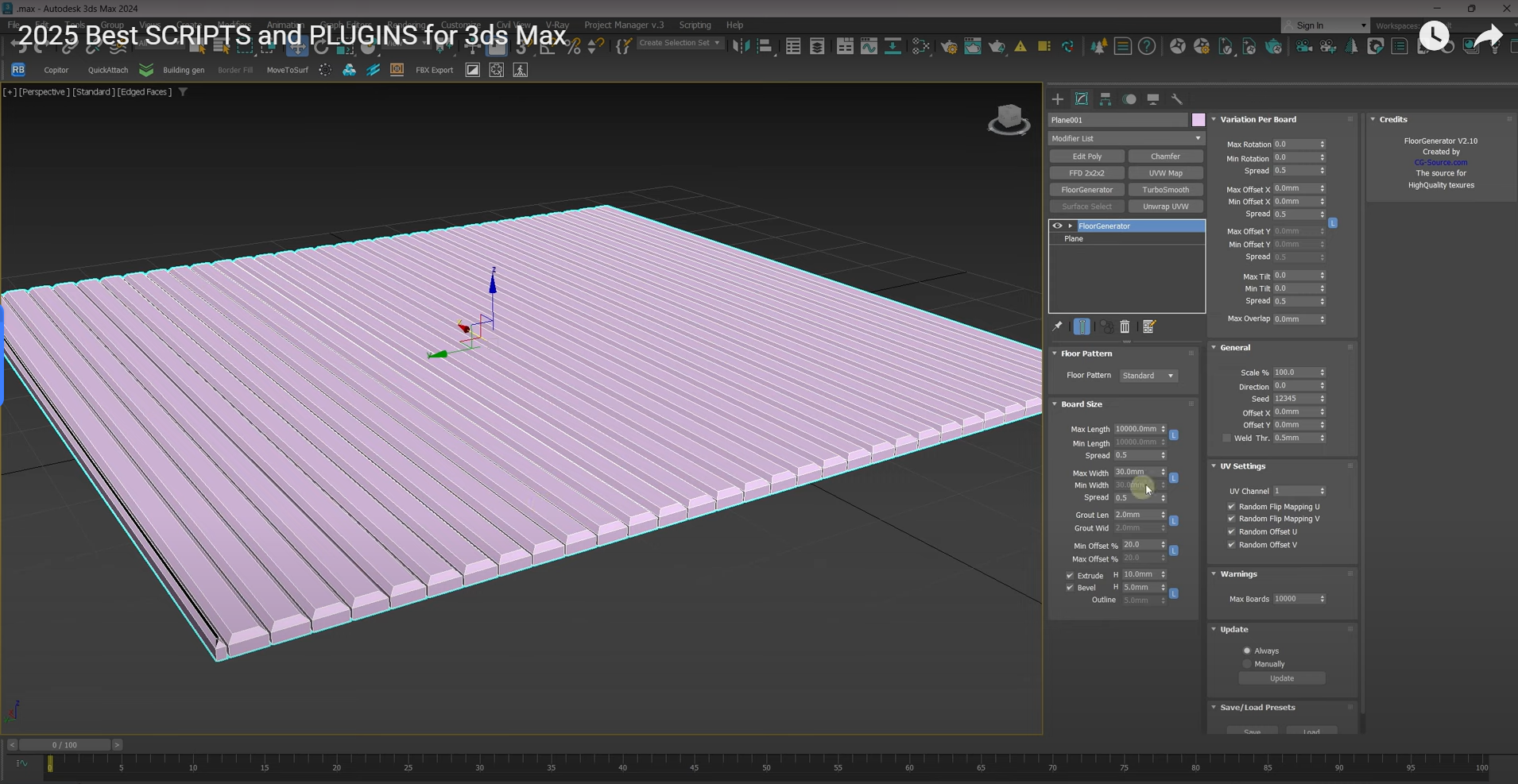The width and height of the screenshot is (1518, 784).
Task: Open the CG-Source.com link
Action: coord(1441,163)
